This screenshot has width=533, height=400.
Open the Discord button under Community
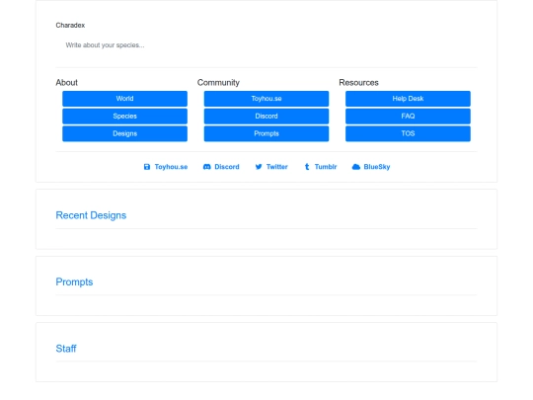[266, 117]
